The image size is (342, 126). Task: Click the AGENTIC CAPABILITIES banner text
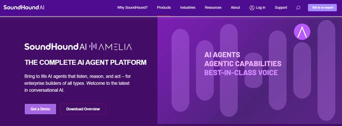(242, 63)
